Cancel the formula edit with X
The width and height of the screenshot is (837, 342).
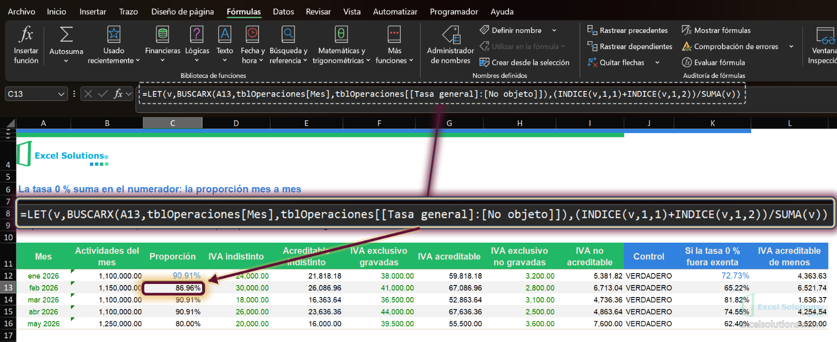click(88, 94)
